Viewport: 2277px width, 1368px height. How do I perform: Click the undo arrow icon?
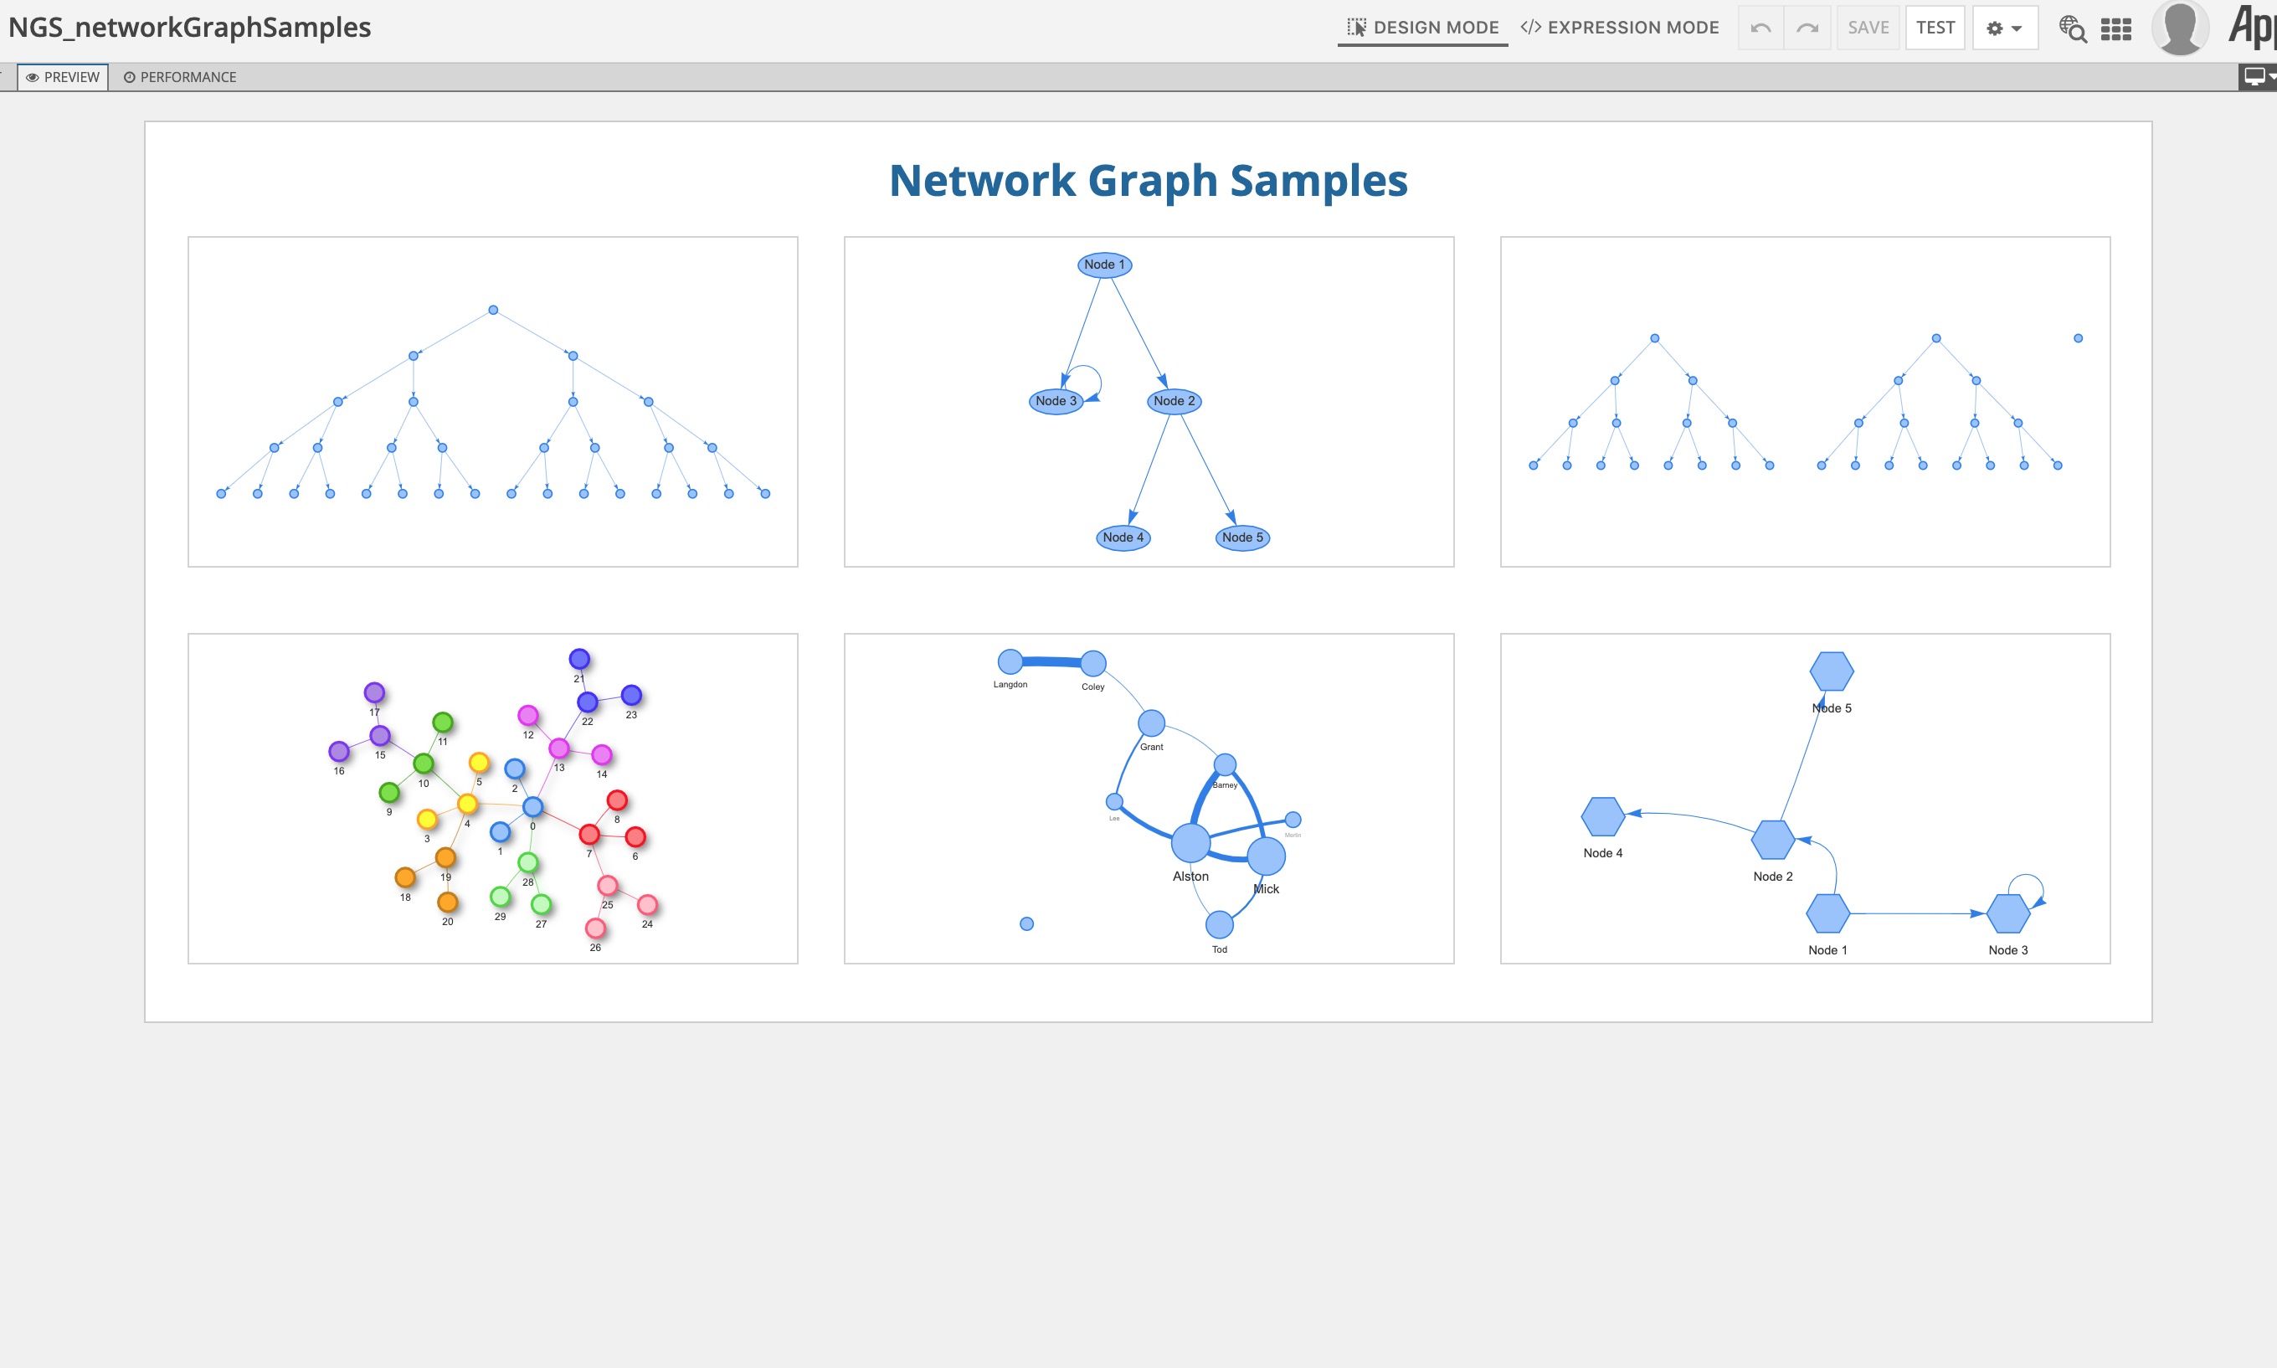[x=1760, y=28]
